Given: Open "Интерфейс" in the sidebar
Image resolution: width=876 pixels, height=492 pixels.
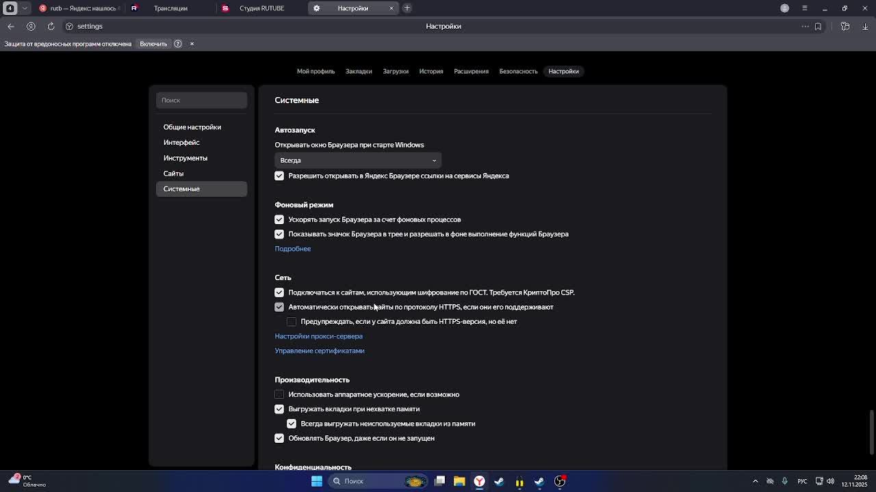Looking at the screenshot, I should [x=201, y=143].
